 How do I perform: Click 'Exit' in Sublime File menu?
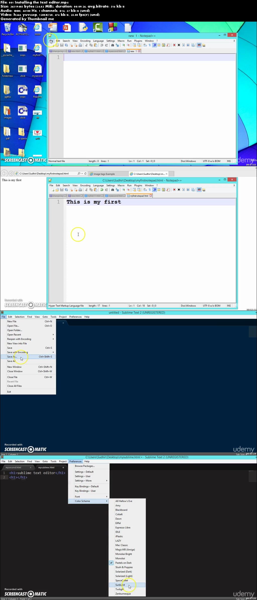[x=28, y=392]
